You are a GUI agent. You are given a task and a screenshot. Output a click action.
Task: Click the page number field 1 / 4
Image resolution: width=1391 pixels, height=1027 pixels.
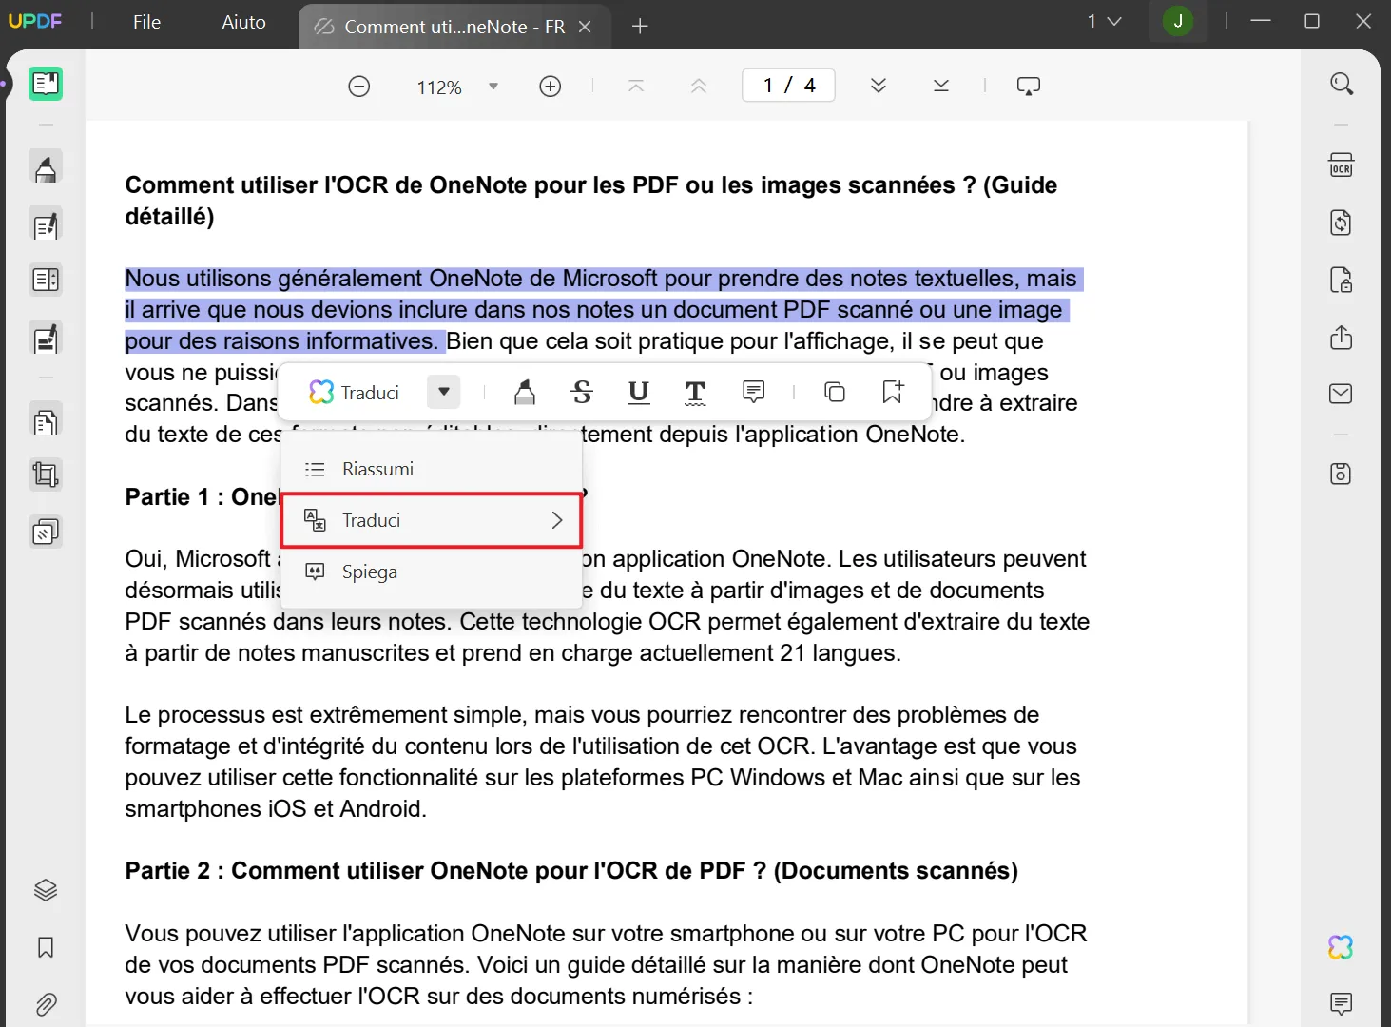coord(788,86)
